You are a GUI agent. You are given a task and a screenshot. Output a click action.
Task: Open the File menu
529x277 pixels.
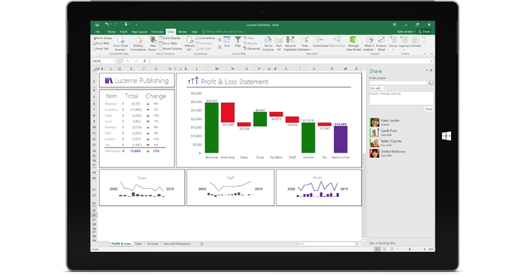tap(97, 32)
